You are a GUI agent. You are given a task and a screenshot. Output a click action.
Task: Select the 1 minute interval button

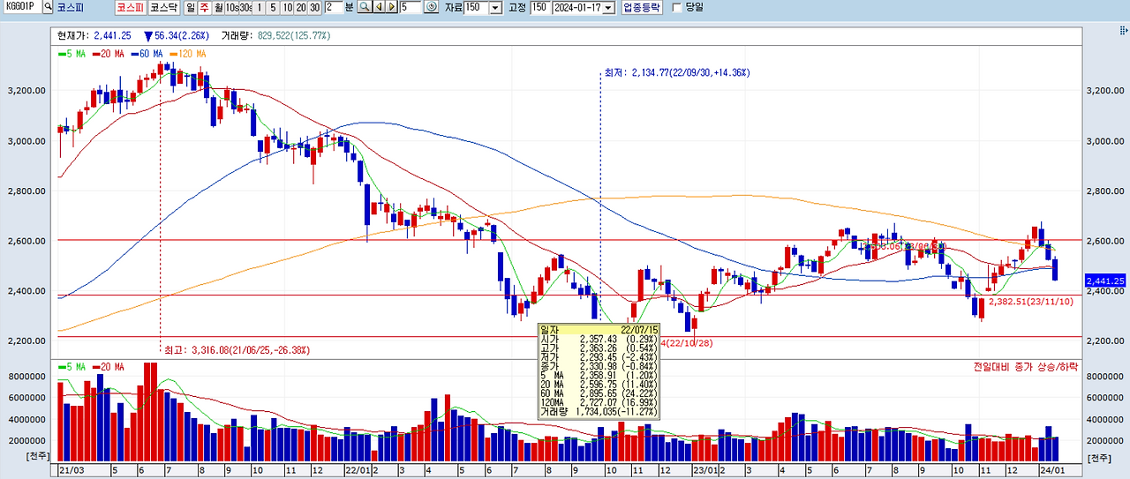[x=260, y=7]
